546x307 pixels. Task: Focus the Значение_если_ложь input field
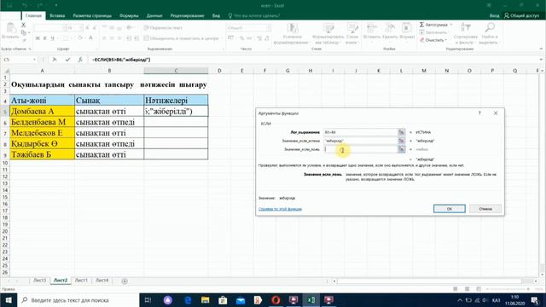tap(361, 149)
